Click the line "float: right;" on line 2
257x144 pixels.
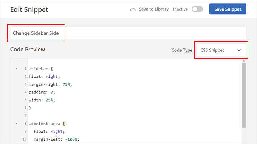45,76
